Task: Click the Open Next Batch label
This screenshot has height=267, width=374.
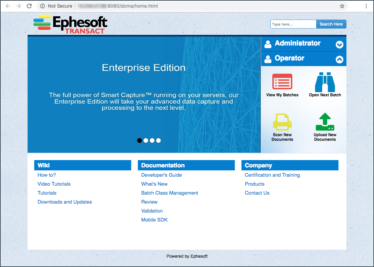Action: (x=325, y=95)
